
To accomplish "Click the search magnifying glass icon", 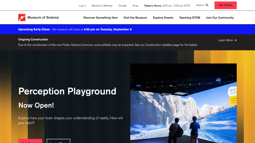I will coord(207,5).
